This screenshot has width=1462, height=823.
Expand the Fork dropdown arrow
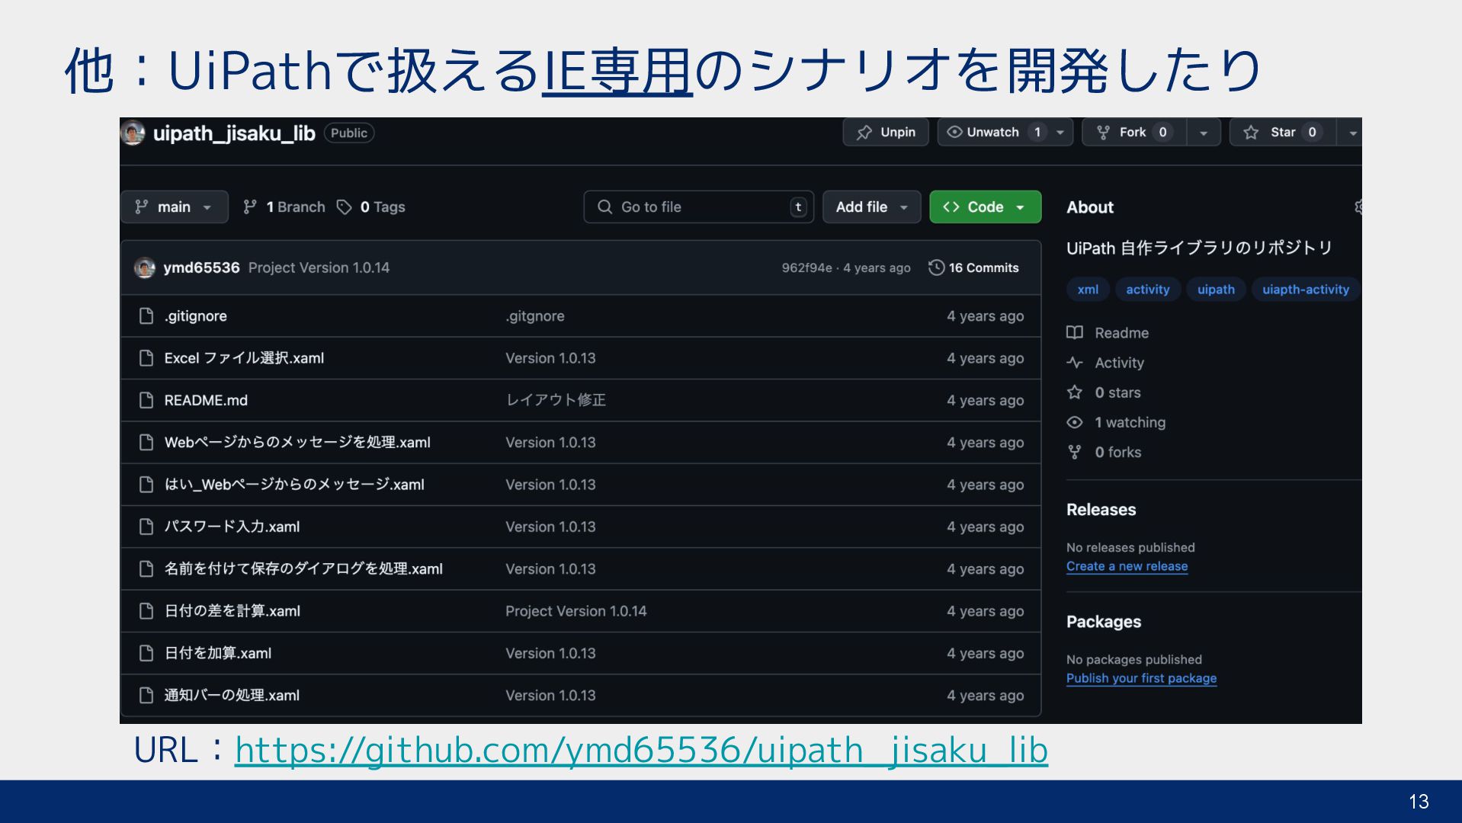[1204, 133]
